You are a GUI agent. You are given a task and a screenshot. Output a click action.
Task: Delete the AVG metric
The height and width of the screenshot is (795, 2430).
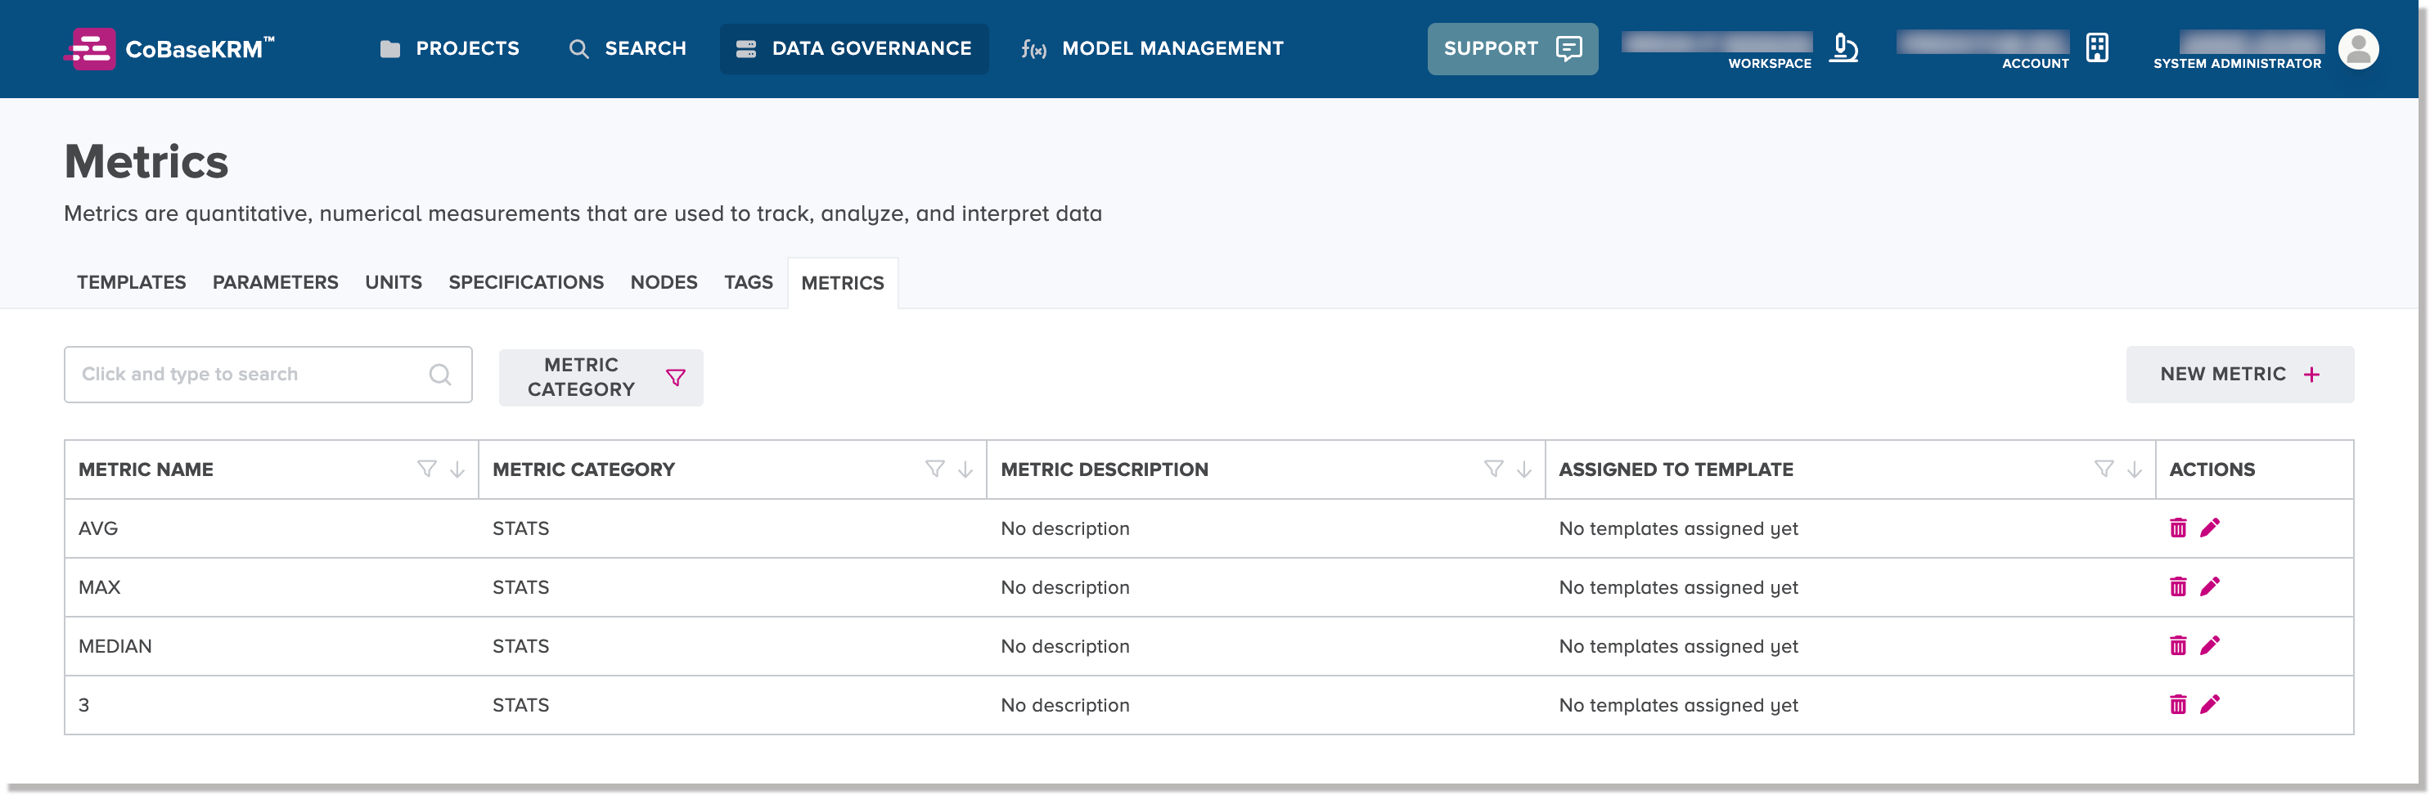pos(2177,528)
